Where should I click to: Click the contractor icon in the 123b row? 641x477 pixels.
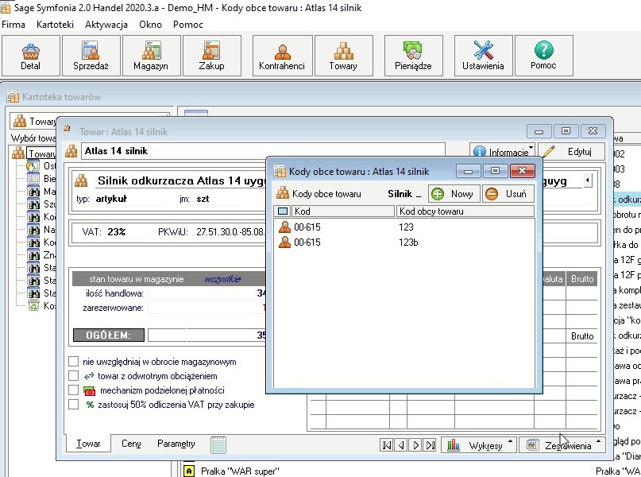click(x=284, y=242)
